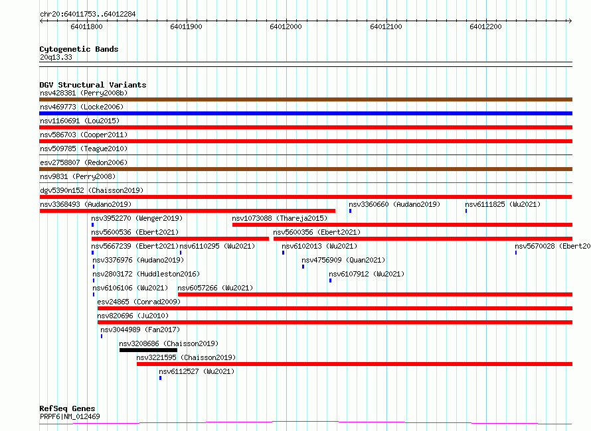The height and width of the screenshot is (431, 591).
Task: Click the blue nsv4756909 variant marker
Action: tap(303, 267)
